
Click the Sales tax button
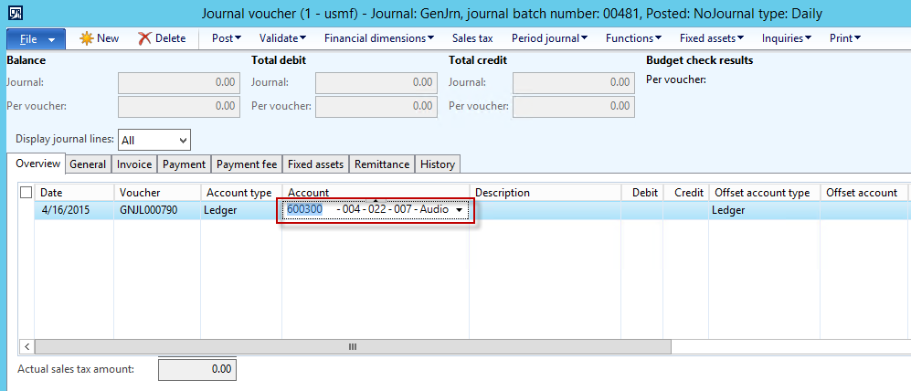[x=472, y=38]
